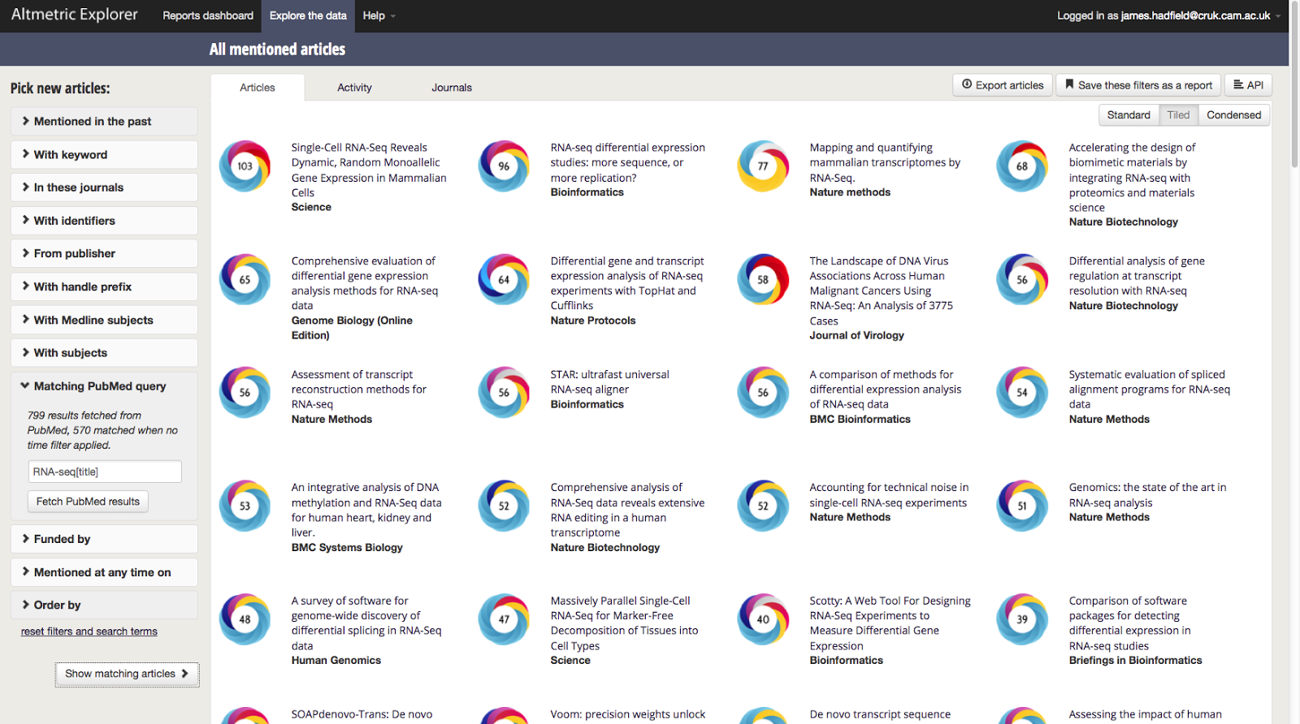Expand the With identifiers filter
Image resolution: width=1300 pixels, height=724 pixels.
tap(104, 221)
